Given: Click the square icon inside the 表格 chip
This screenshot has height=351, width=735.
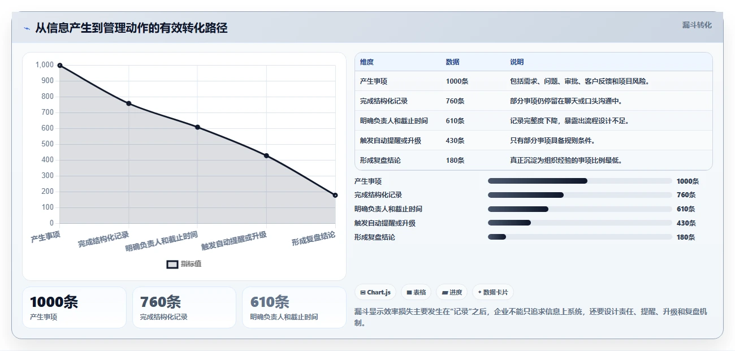Looking at the screenshot, I should point(409,293).
